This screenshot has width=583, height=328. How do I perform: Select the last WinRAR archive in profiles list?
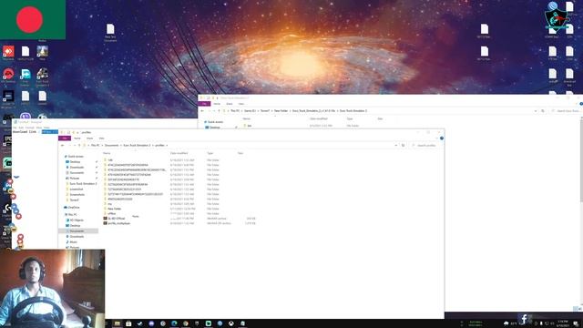click(x=118, y=223)
